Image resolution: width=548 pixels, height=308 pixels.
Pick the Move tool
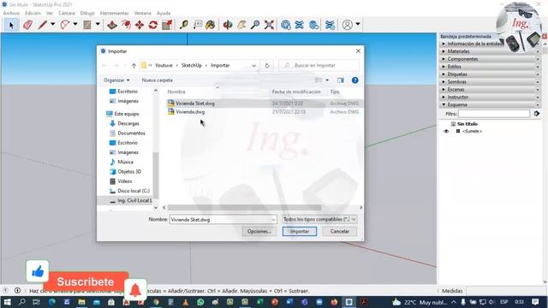[x=140, y=25]
